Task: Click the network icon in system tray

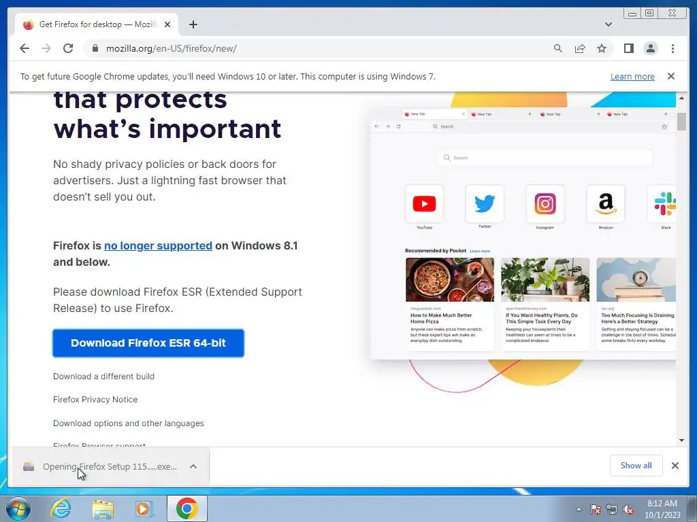Action: [x=612, y=509]
